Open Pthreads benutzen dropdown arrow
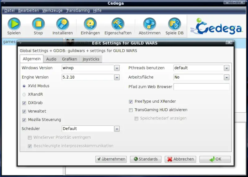Viewport: 248px width, 177px height. [x=227, y=68]
